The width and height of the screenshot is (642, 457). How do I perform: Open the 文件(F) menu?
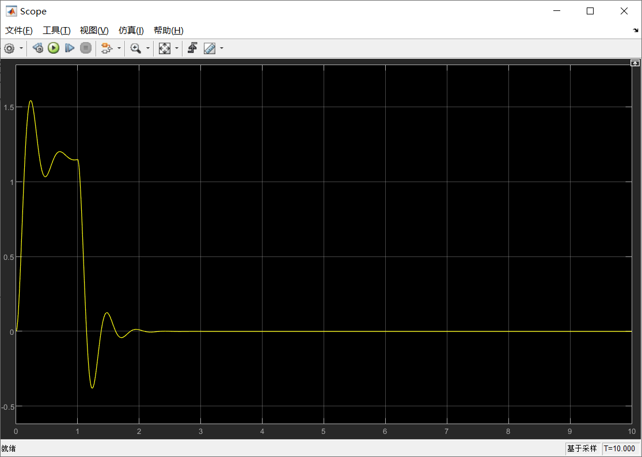(x=19, y=31)
